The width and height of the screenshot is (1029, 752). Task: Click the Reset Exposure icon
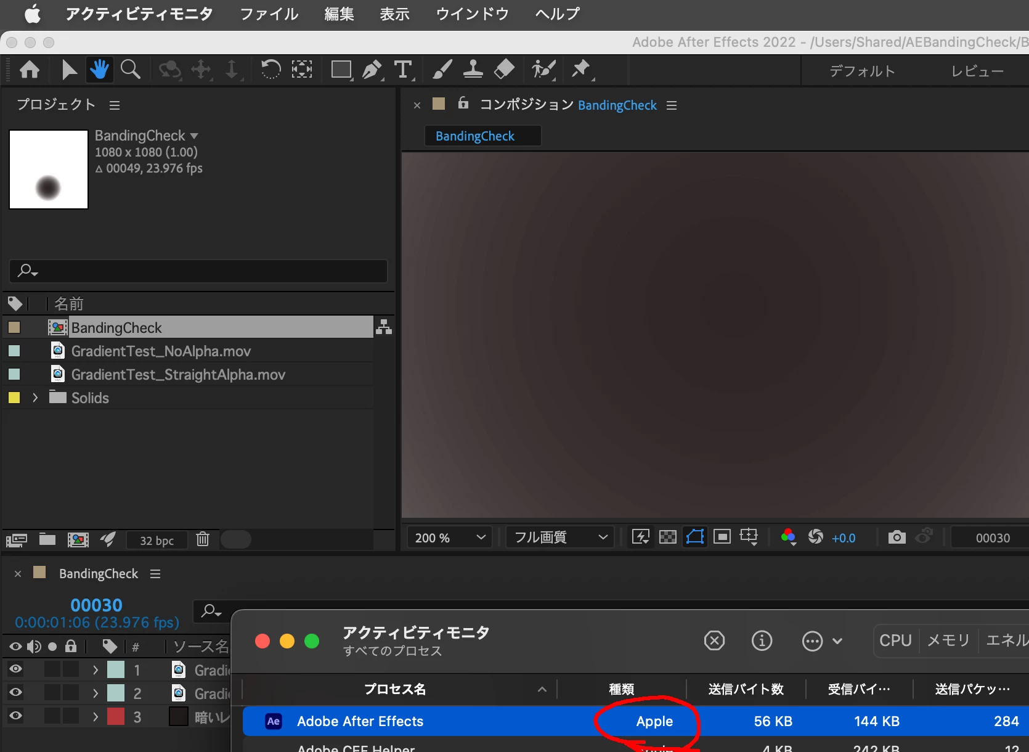(x=815, y=537)
